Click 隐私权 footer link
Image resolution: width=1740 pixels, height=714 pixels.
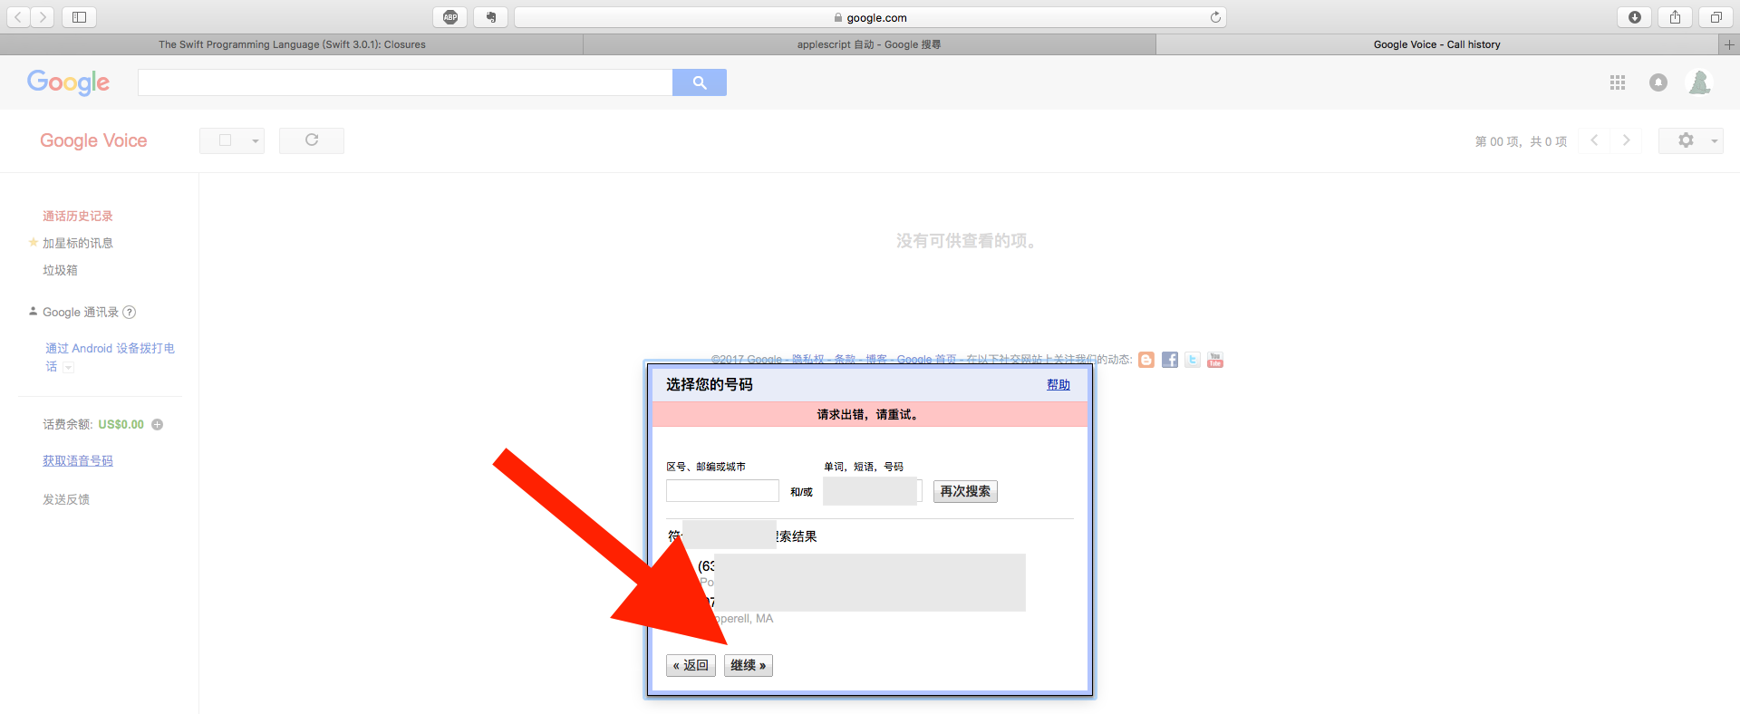[x=808, y=360]
